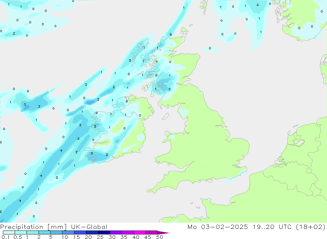
Task: Click the '0.1' legend scale label
Action: (x=6, y=237)
